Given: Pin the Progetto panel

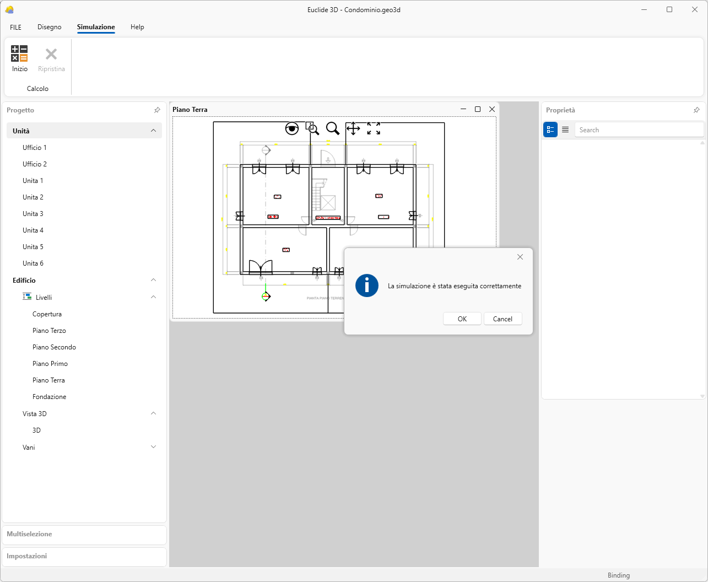Looking at the screenshot, I should 157,110.
